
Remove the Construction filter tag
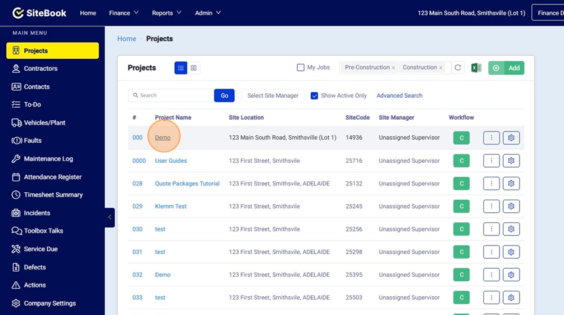[441, 68]
